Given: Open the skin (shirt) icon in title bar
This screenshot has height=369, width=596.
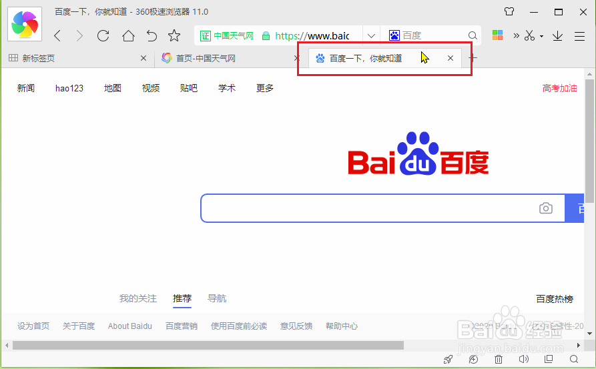Looking at the screenshot, I should coord(509,12).
